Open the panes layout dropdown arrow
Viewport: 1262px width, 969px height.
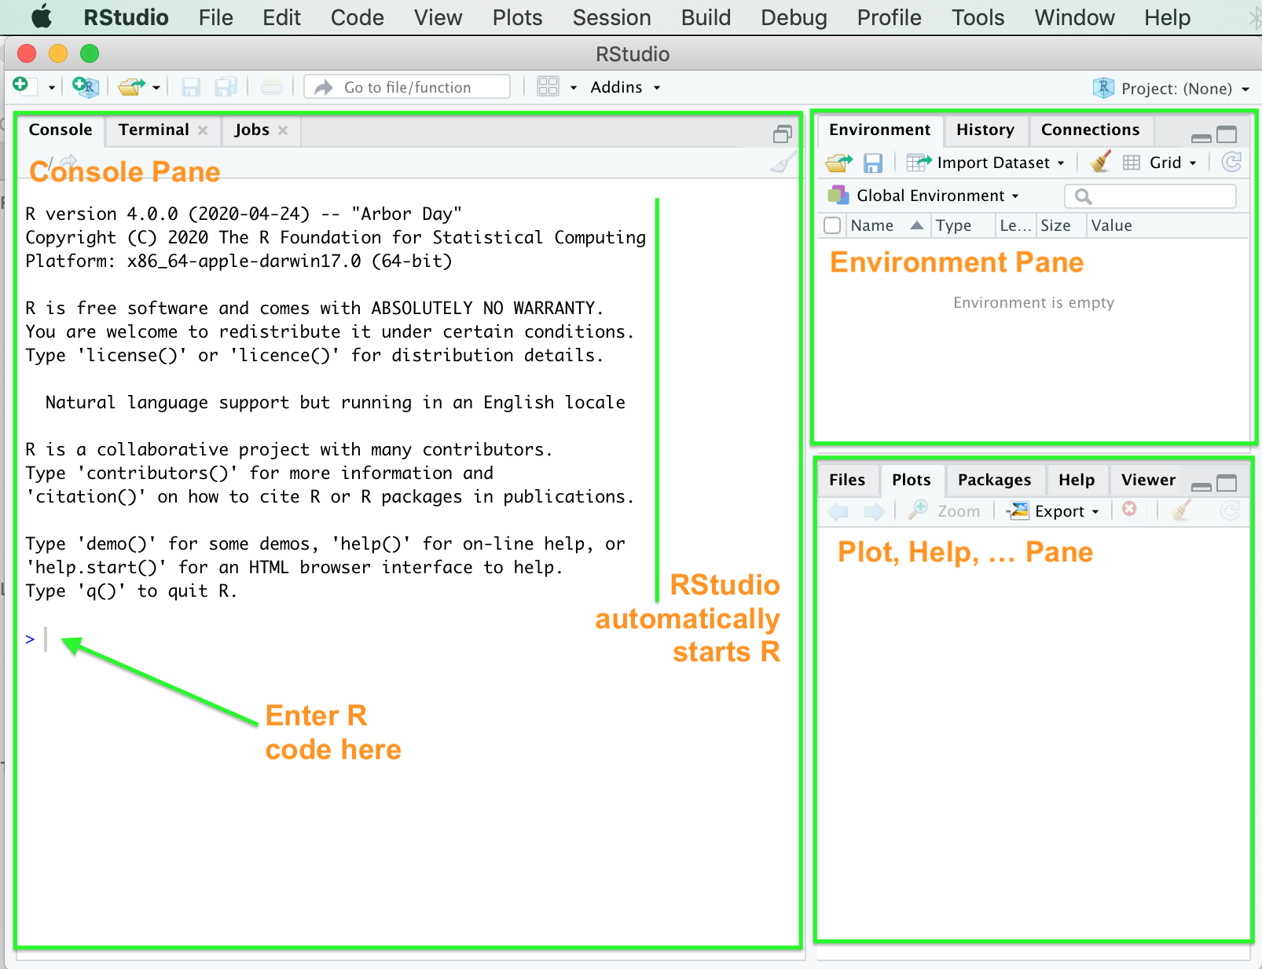[574, 87]
